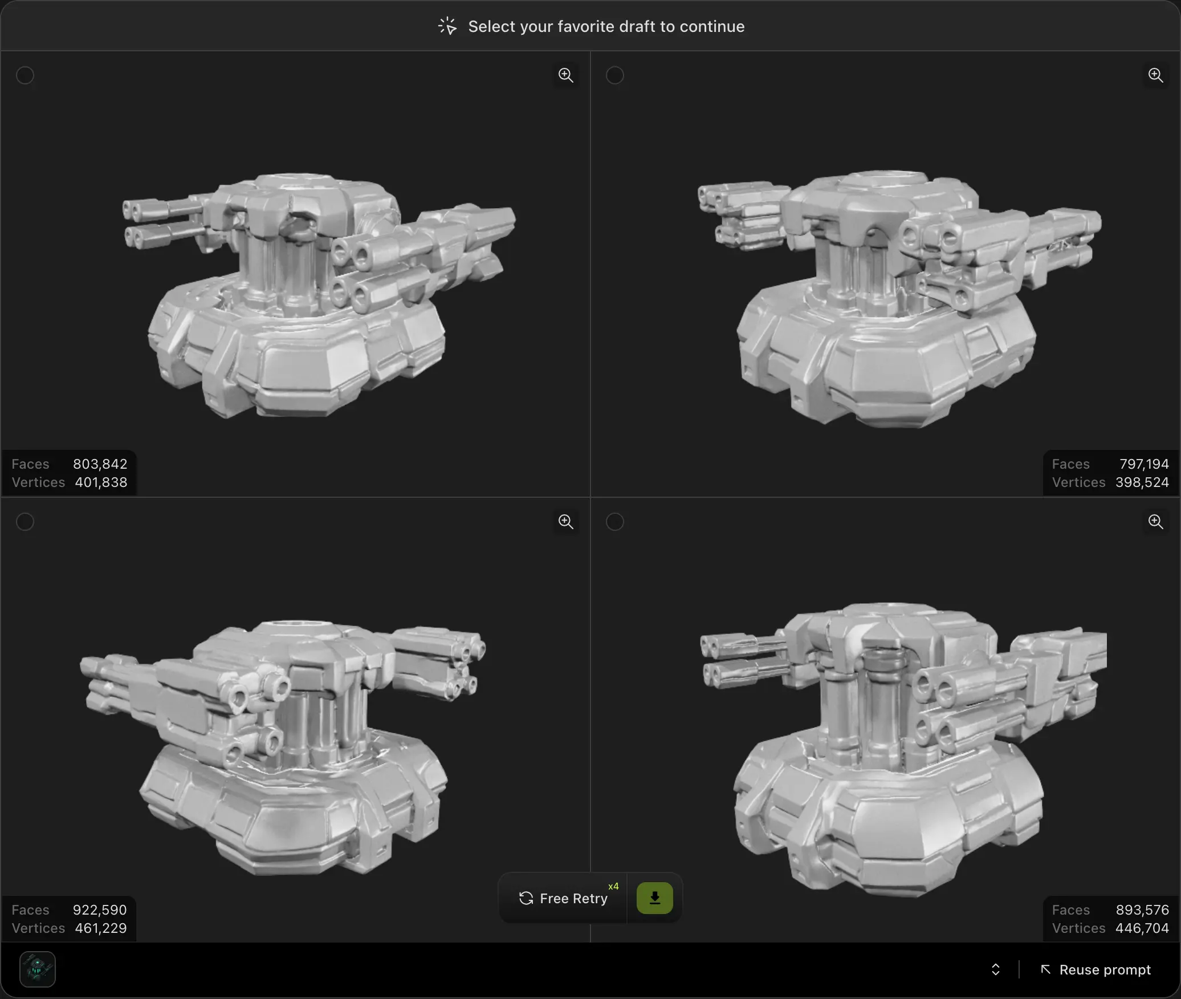Image resolution: width=1181 pixels, height=999 pixels.
Task: Click the zoom magnifier on the bottom-right draft
Action: click(1156, 521)
